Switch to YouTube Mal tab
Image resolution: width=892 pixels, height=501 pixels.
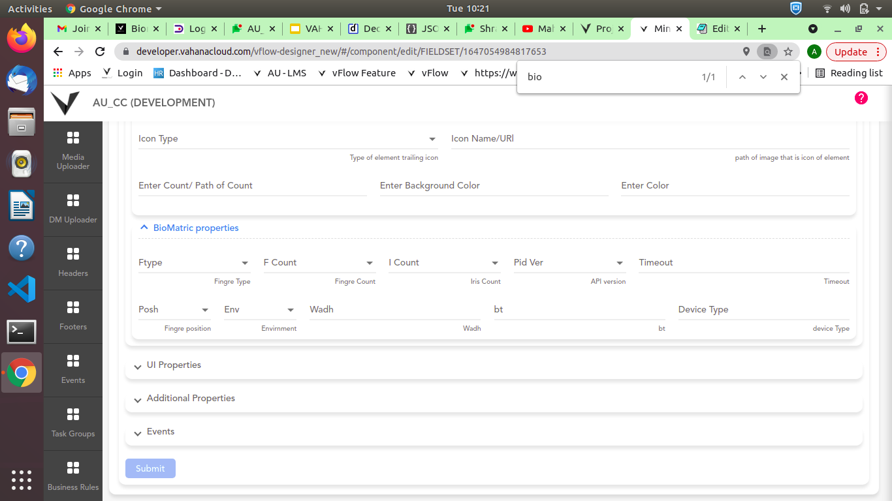544,29
